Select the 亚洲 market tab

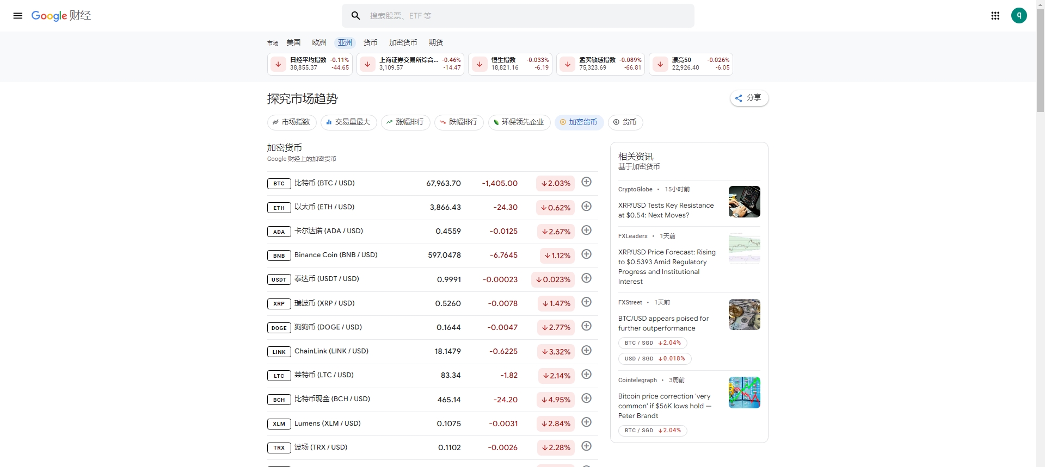345,42
